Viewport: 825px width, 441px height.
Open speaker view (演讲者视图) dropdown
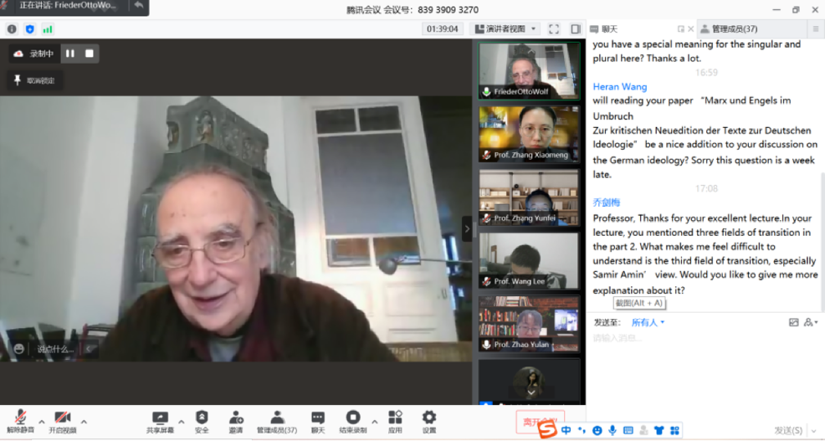pyautogui.click(x=507, y=29)
